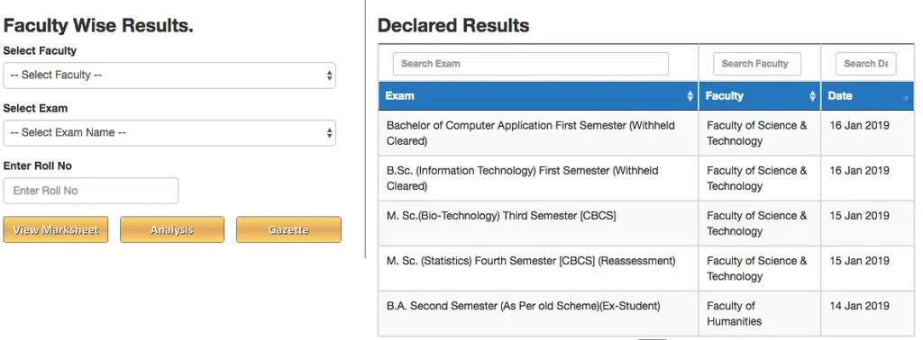Click the Search Date filter box
This screenshot has width=923, height=340.
(x=866, y=64)
